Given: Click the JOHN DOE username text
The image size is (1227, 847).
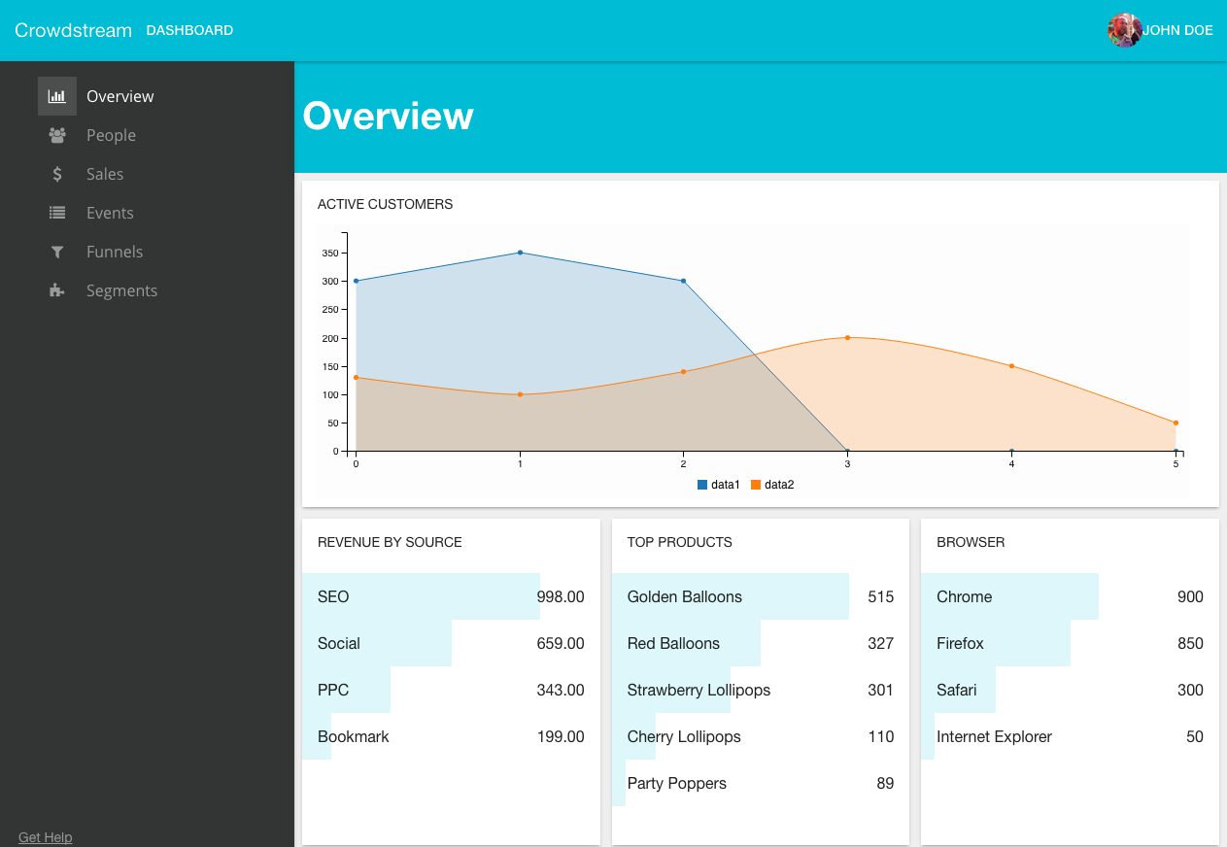Looking at the screenshot, I should (x=1177, y=30).
